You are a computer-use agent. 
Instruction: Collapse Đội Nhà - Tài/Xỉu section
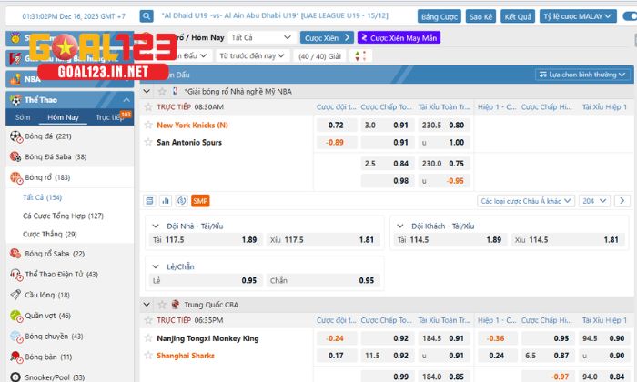tap(156, 226)
